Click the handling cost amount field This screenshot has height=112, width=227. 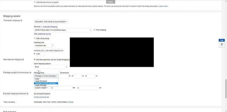[40, 54]
